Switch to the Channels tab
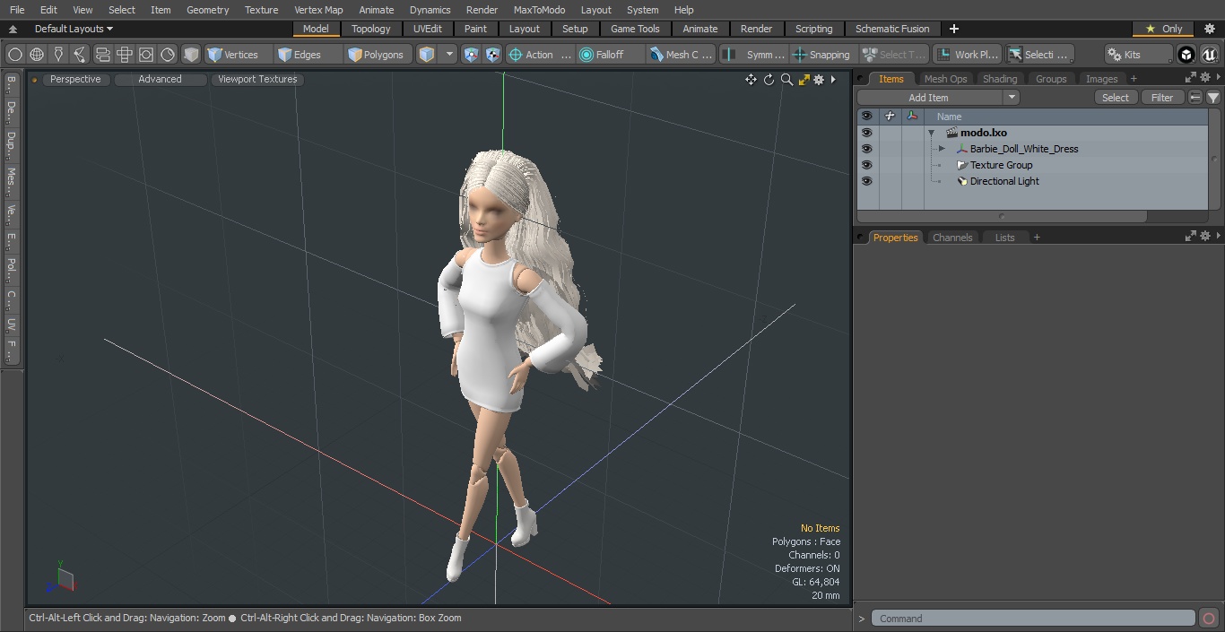Screen dimensions: 1225x632 [951, 238]
